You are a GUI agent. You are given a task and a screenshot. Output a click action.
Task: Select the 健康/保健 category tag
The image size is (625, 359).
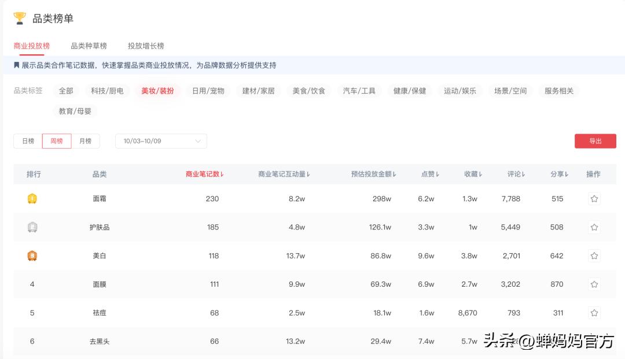pyautogui.click(x=409, y=90)
